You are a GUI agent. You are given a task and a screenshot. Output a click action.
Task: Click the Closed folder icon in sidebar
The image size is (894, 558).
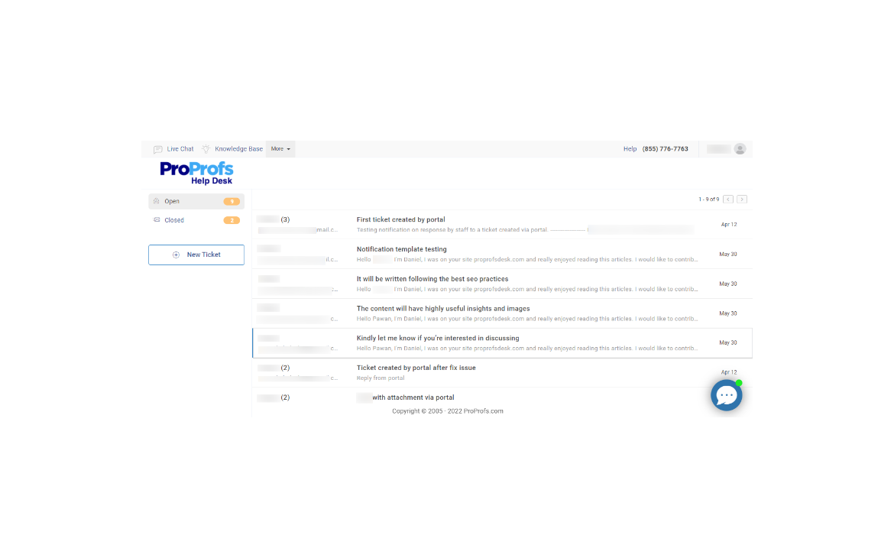[156, 220]
